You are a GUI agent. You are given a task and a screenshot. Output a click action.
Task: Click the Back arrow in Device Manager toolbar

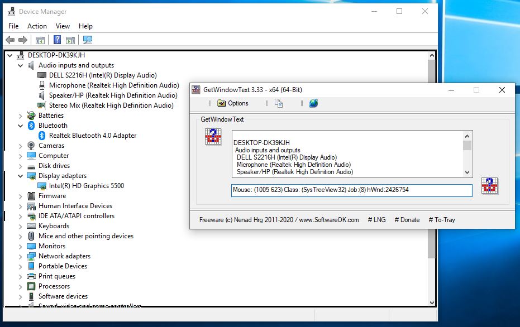[x=9, y=40]
